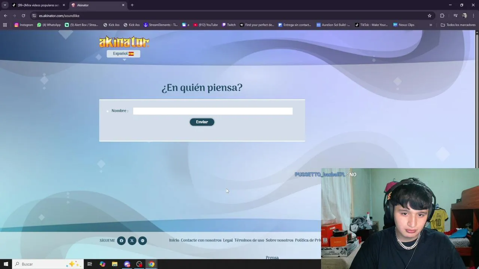Screen dimensions: 479x269
Task: View site information icon in address bar
Action: [34, 16]
